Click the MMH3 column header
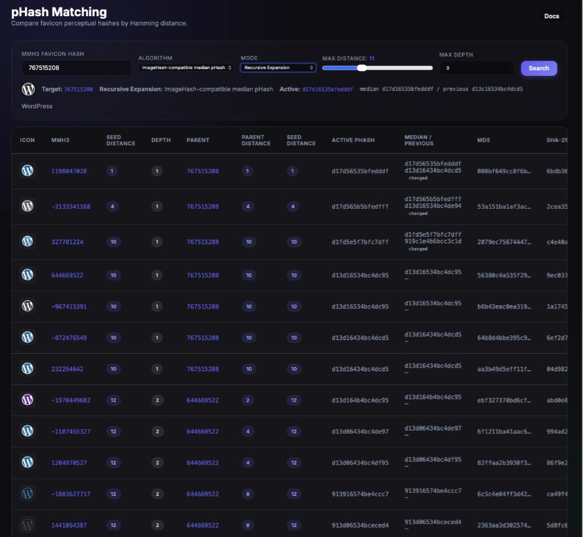 (60, 140)
